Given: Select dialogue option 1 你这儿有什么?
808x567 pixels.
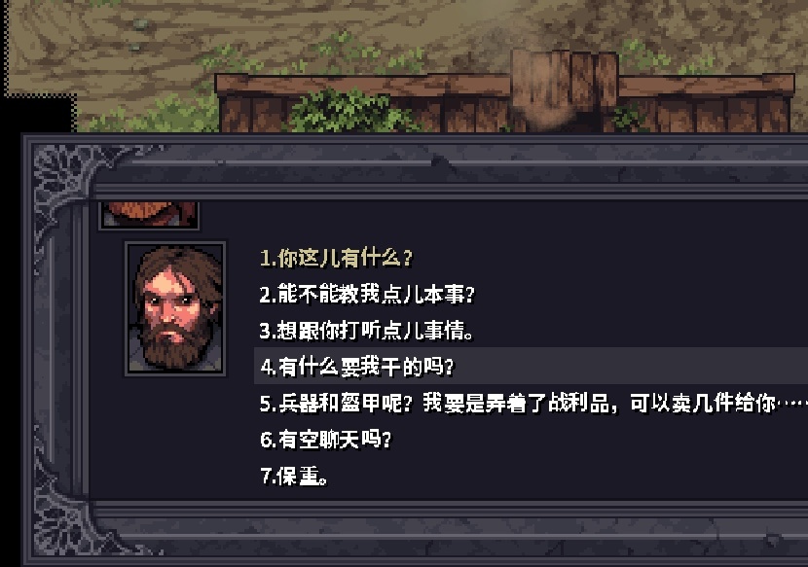Looking at the screenshot, I should pos(336,258).
